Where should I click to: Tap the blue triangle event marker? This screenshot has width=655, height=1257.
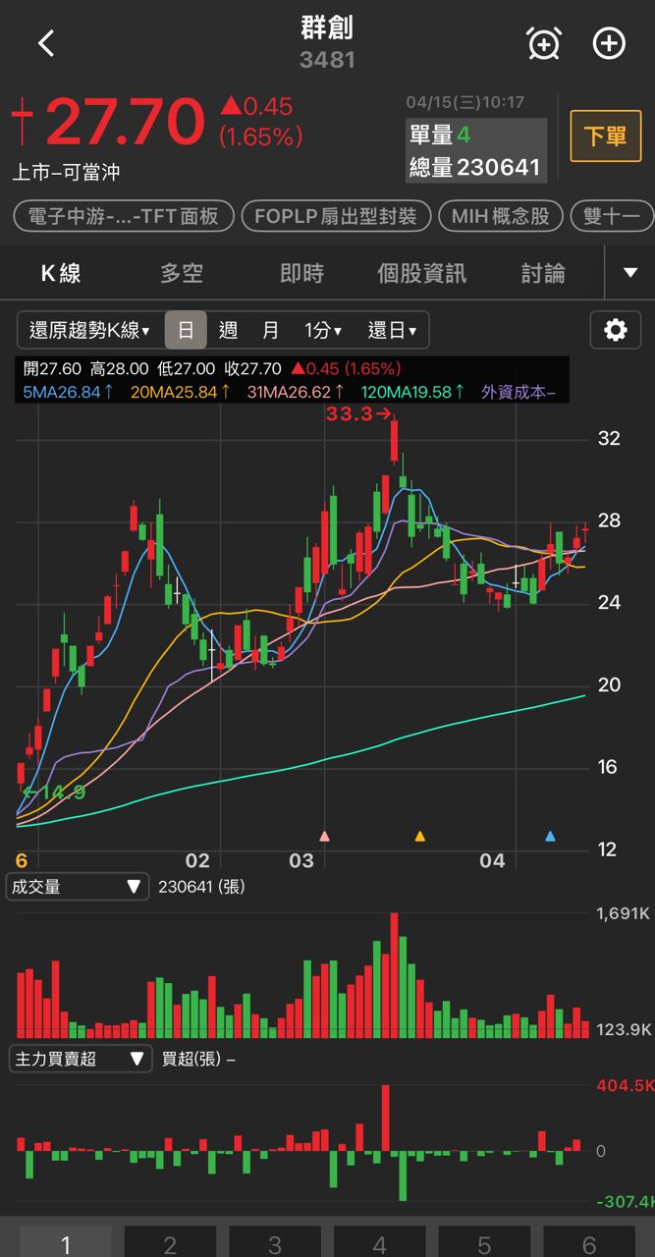(550, 837)
